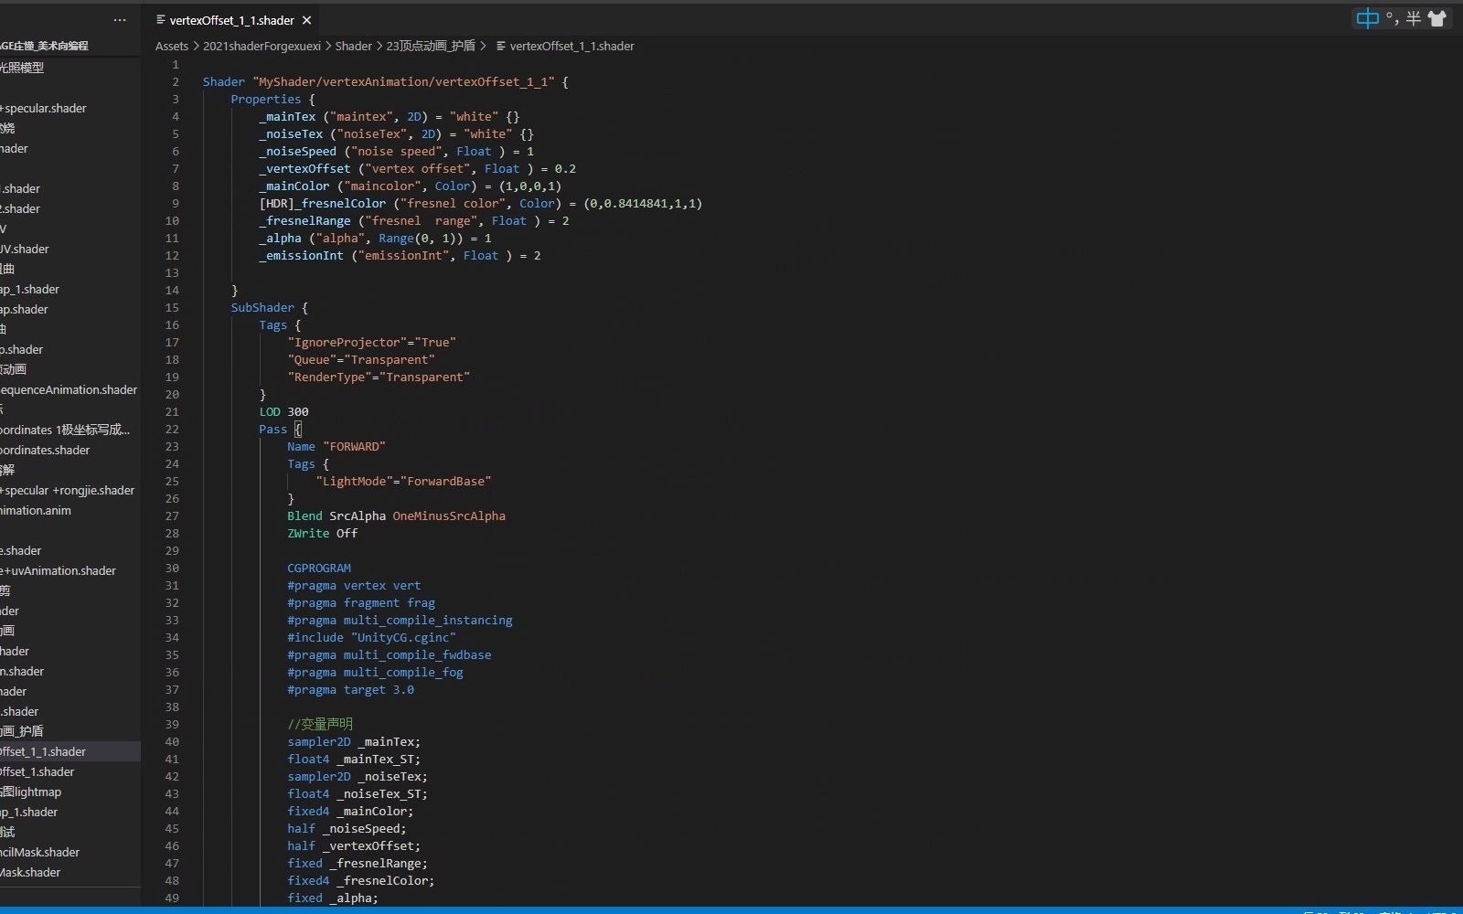Click the file icon on the vertexOffset_1_1.shader tab
Screen dimensions: 1463x914
(161, 20)
